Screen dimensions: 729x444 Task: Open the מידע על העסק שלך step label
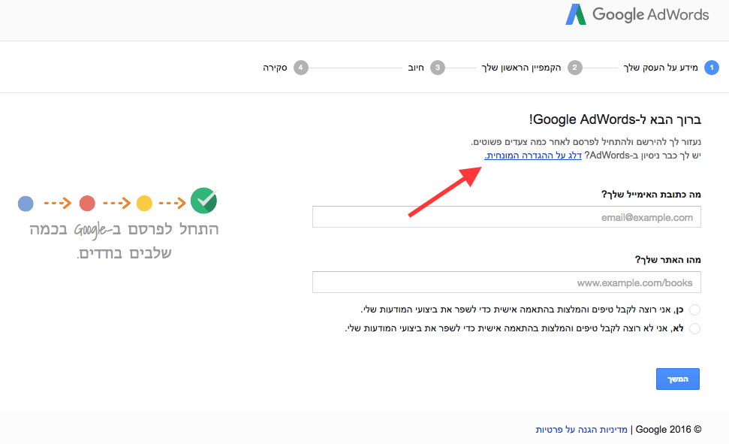click(x=660, y=68)
